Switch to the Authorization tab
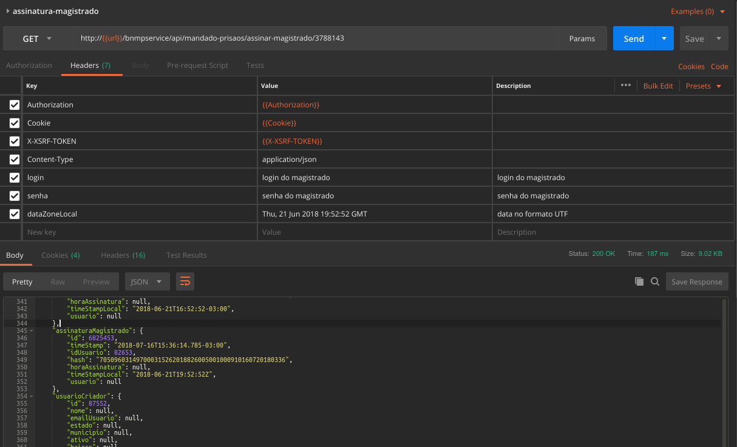The image size is (737, 447). [x=29, y=66]
